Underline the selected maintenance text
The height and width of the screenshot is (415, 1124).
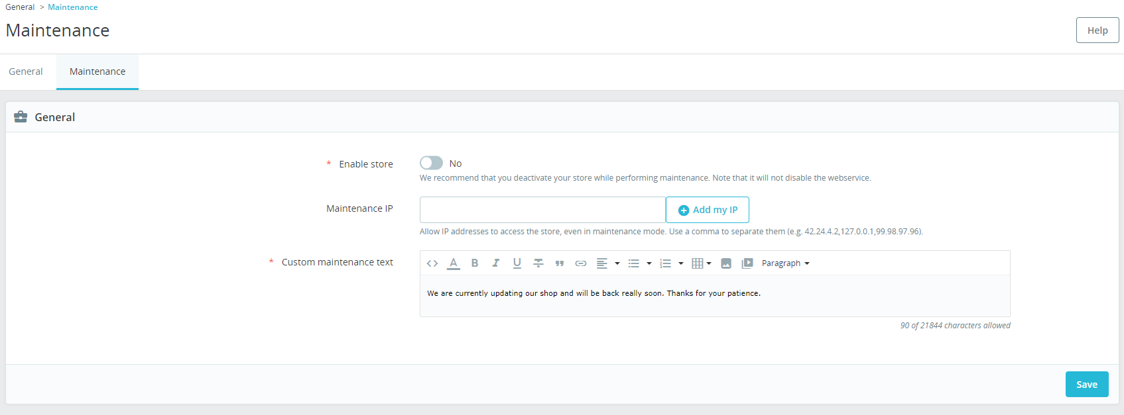pos(517,263)
